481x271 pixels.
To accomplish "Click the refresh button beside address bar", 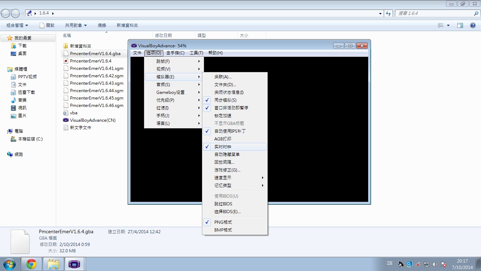I will [388, 13].
